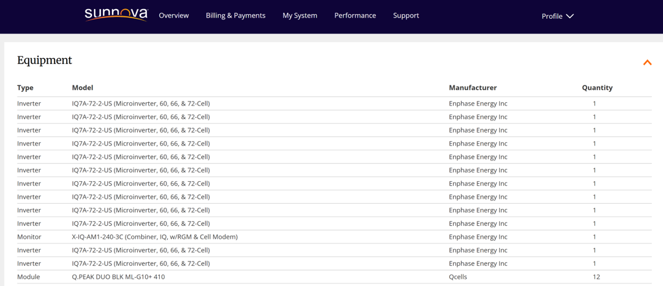Open the Performance page

(355, 16)
